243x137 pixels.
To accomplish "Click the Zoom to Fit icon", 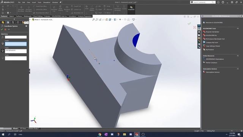I will [x=93, y=19].
